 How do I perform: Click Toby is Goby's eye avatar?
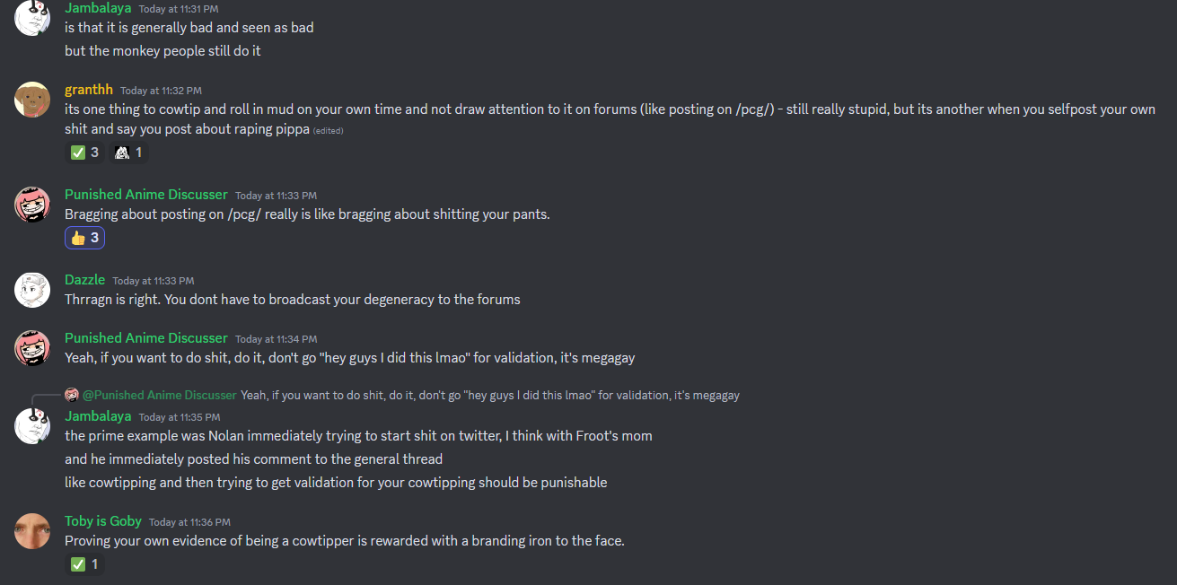pyautogui.click(x=32, y=531)
